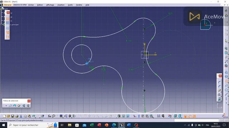Open the Outils menu
Viewport: 229px width, 128px height.
(x=70, y=5)
